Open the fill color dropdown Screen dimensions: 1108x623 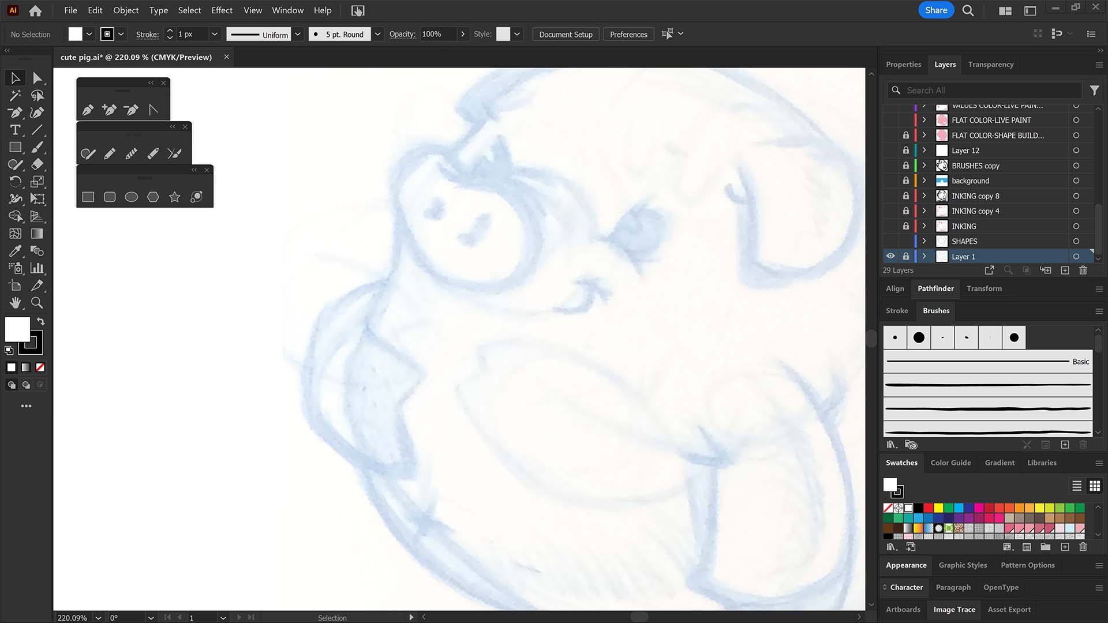pyautogui.click(x=89, y=34)
